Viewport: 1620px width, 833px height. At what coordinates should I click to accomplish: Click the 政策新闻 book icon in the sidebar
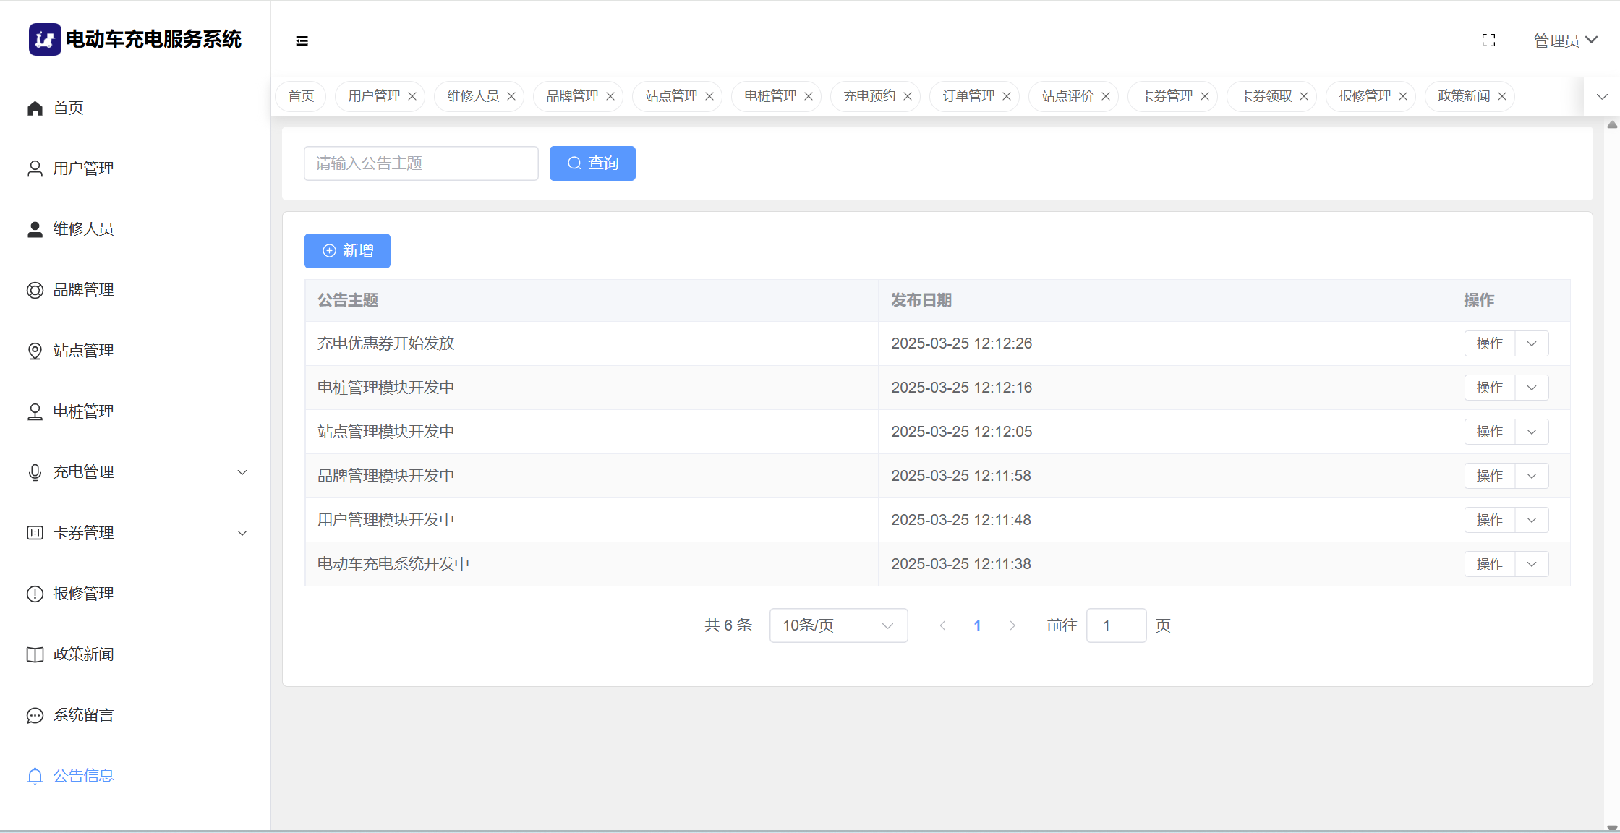(35, 654)
